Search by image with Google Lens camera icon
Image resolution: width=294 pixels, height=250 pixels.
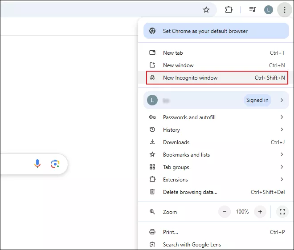[x=55, y=164]
